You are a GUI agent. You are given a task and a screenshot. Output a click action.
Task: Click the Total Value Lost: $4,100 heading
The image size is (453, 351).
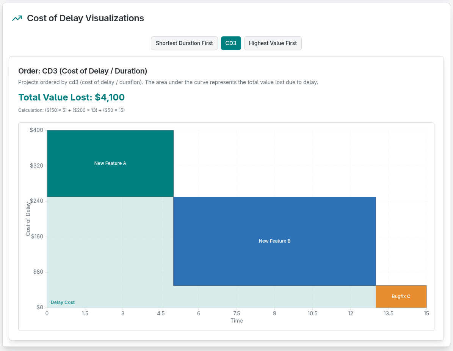point(71,97)
